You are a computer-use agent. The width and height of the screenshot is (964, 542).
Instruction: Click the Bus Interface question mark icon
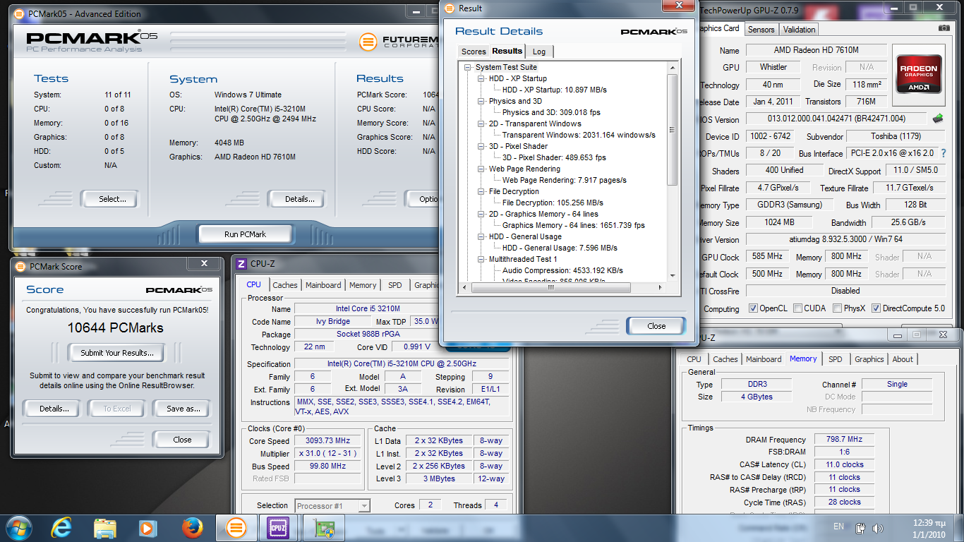pyautogui.click(x=944, y=153)
